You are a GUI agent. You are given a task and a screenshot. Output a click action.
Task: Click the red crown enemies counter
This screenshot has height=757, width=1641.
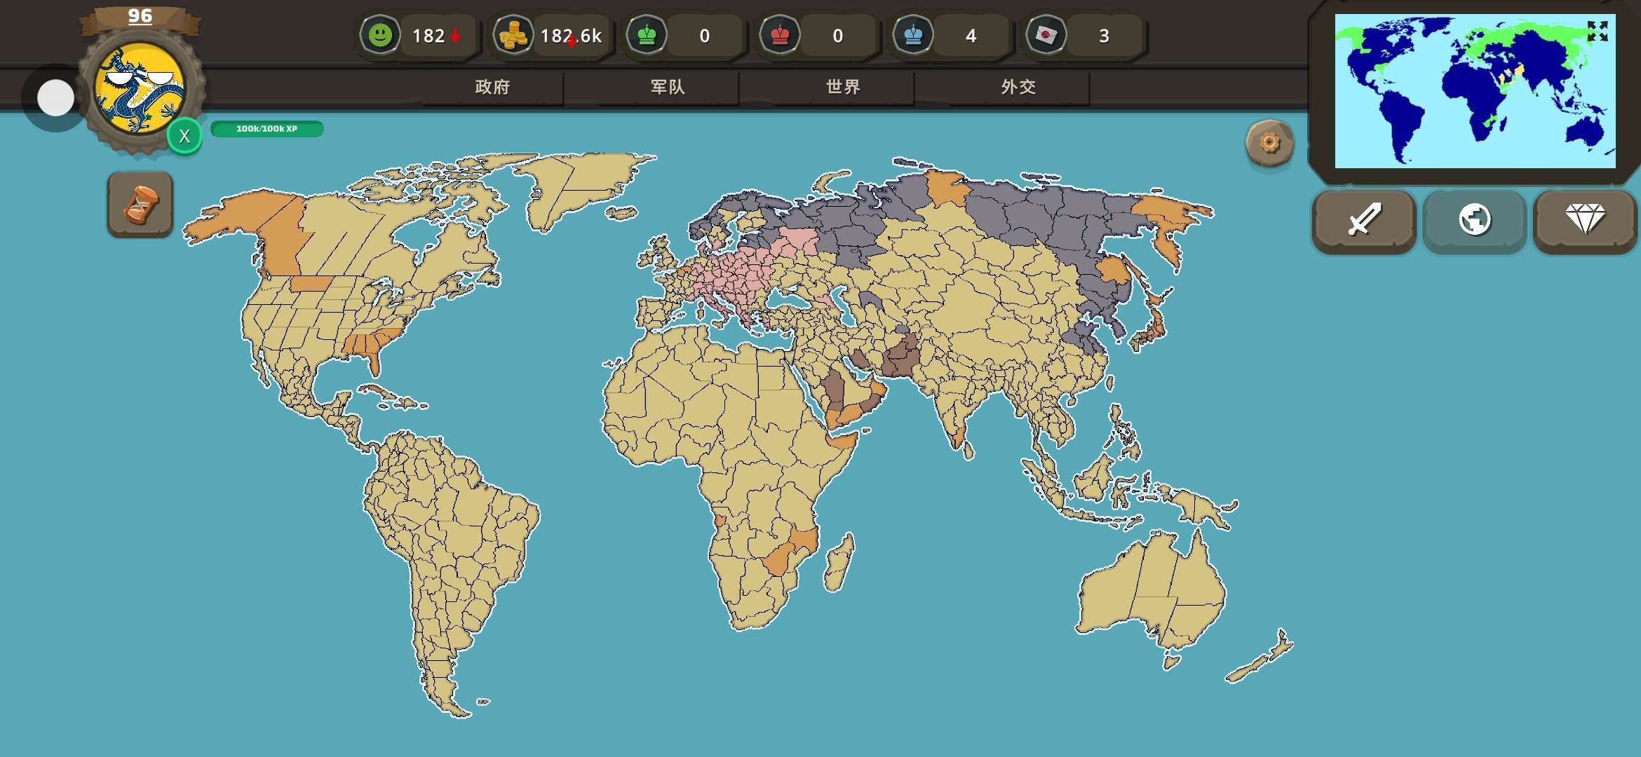tap(780, 35)
